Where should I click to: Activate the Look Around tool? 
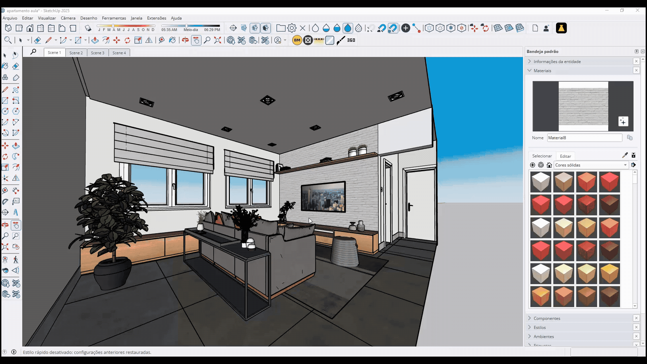point(5,270)
